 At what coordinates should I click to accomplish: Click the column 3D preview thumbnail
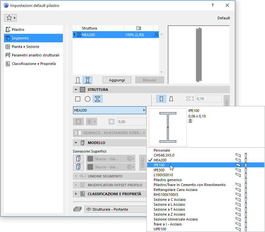(199, 55)
